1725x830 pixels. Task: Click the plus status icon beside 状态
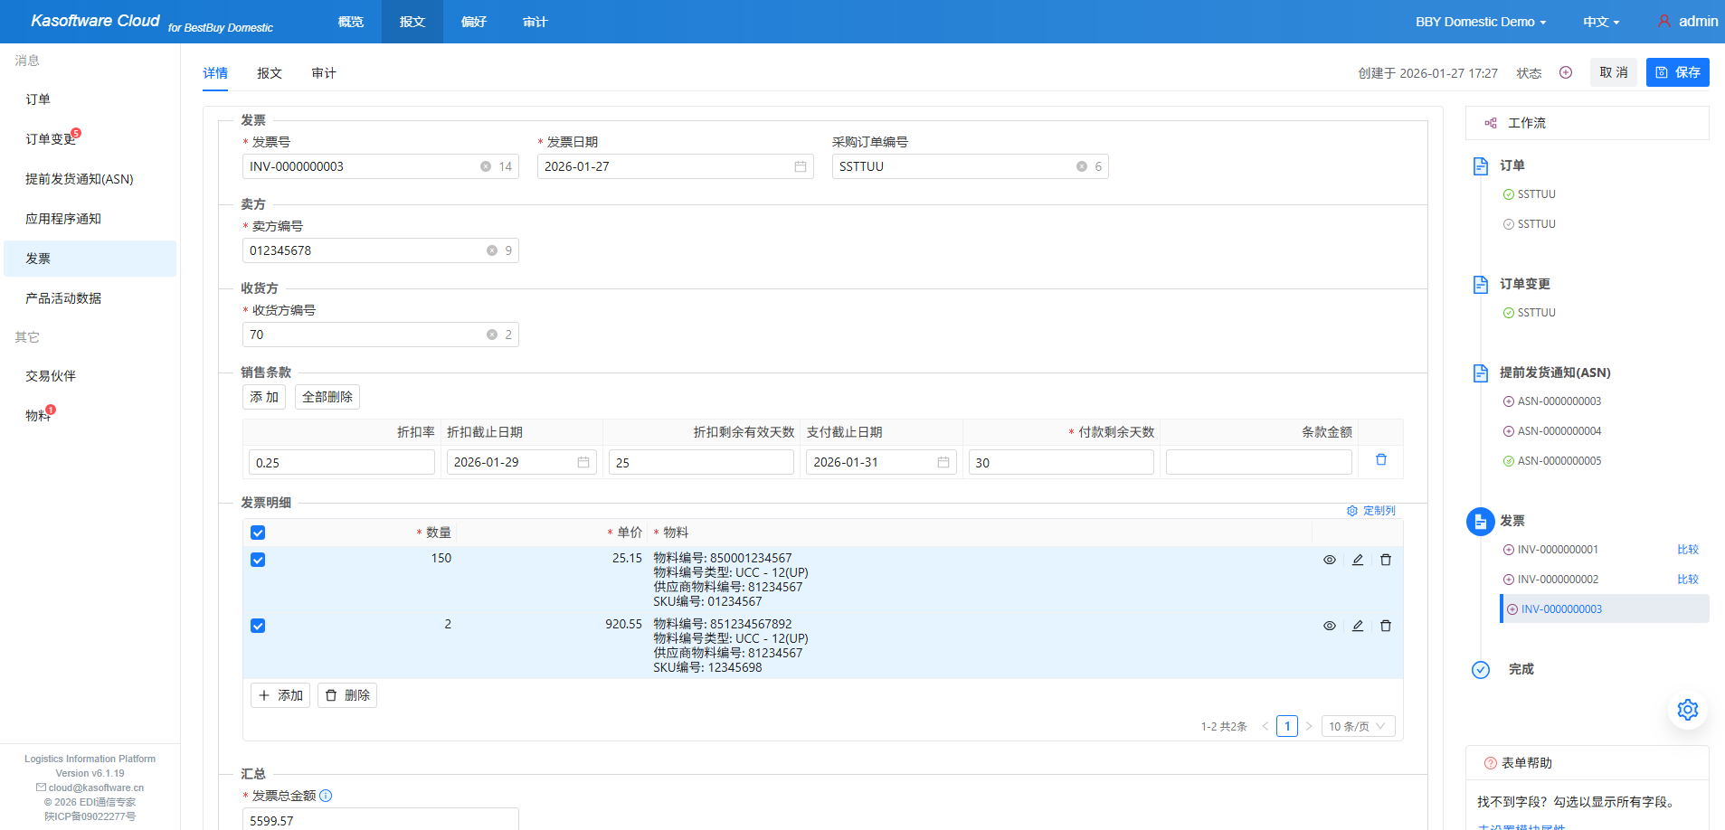[1566, 72]
